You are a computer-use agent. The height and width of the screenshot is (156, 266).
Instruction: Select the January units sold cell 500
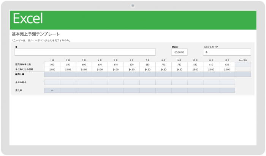click(x=52, y=64)
